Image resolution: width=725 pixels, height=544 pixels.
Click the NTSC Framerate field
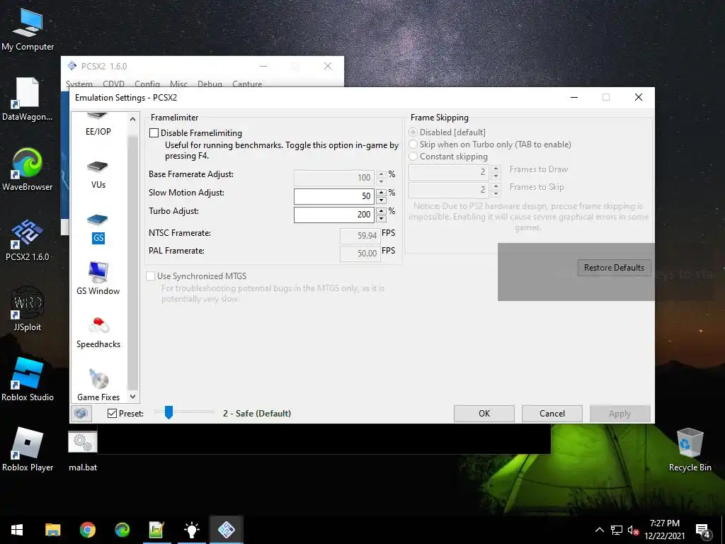(360, 235)
